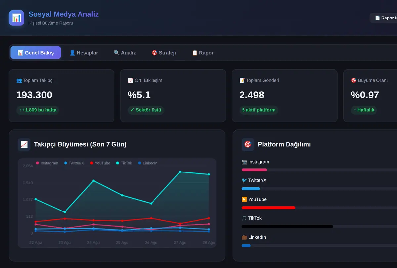Click the 193.300 total followers value
The image size is (397, 268).
click(34, 95)
